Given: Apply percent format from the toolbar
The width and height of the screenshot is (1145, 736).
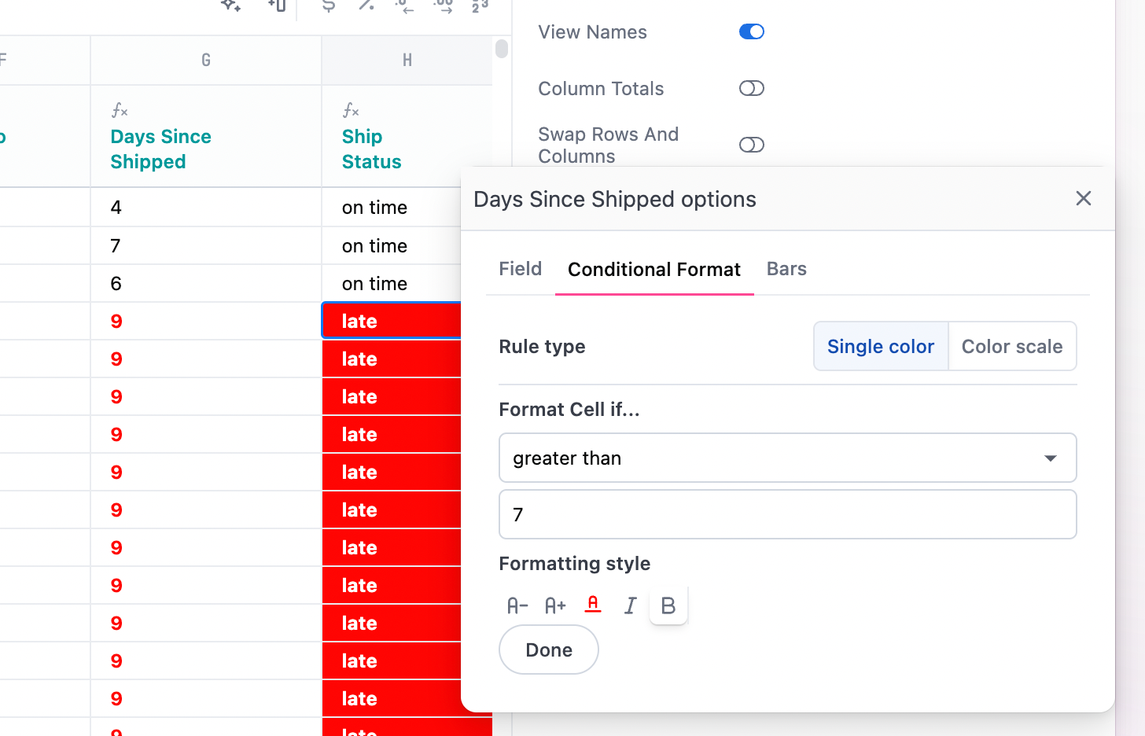Looking at the screenshot, I should click(366, 7).
